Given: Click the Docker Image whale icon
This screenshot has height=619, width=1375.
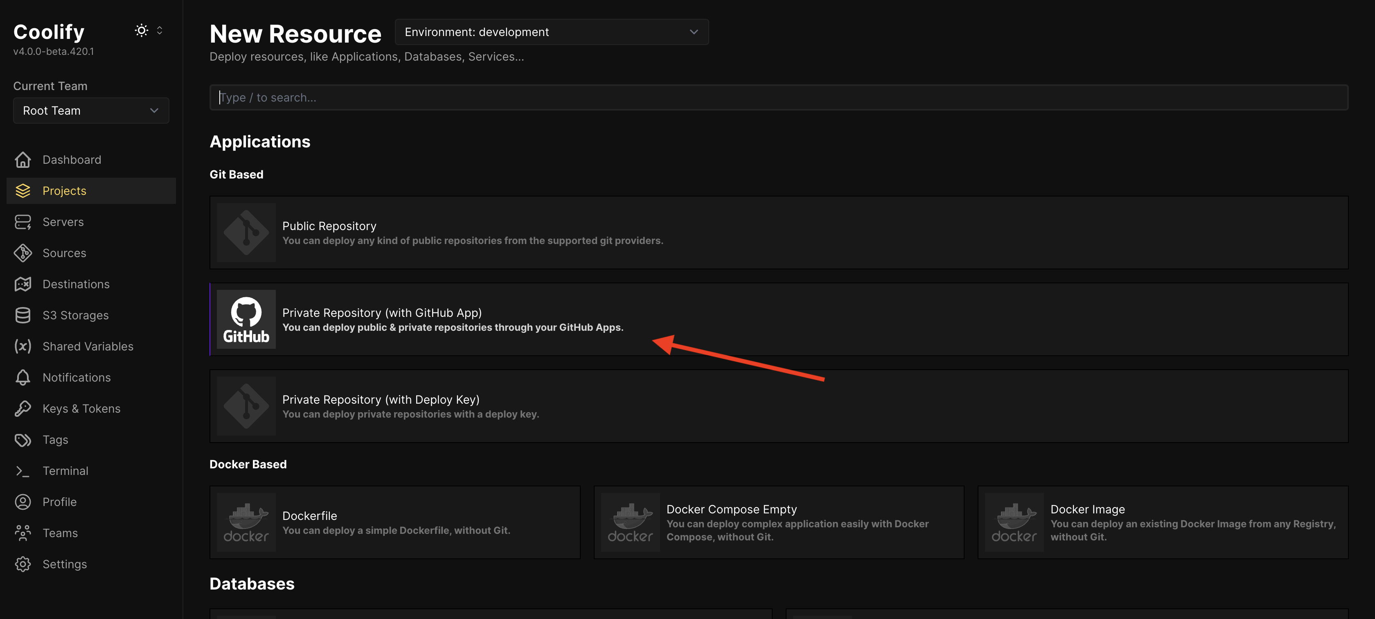Looking at the screenshot, I should pos(1014,522).
